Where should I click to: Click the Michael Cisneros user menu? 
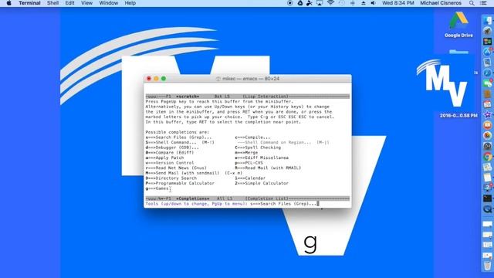[441, 3]
